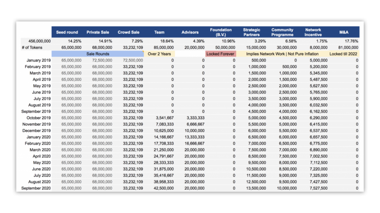The height and width of the screenshot is (213, 380).
Task: Click the advisors value 13,333,333
Action: (194, 137)
